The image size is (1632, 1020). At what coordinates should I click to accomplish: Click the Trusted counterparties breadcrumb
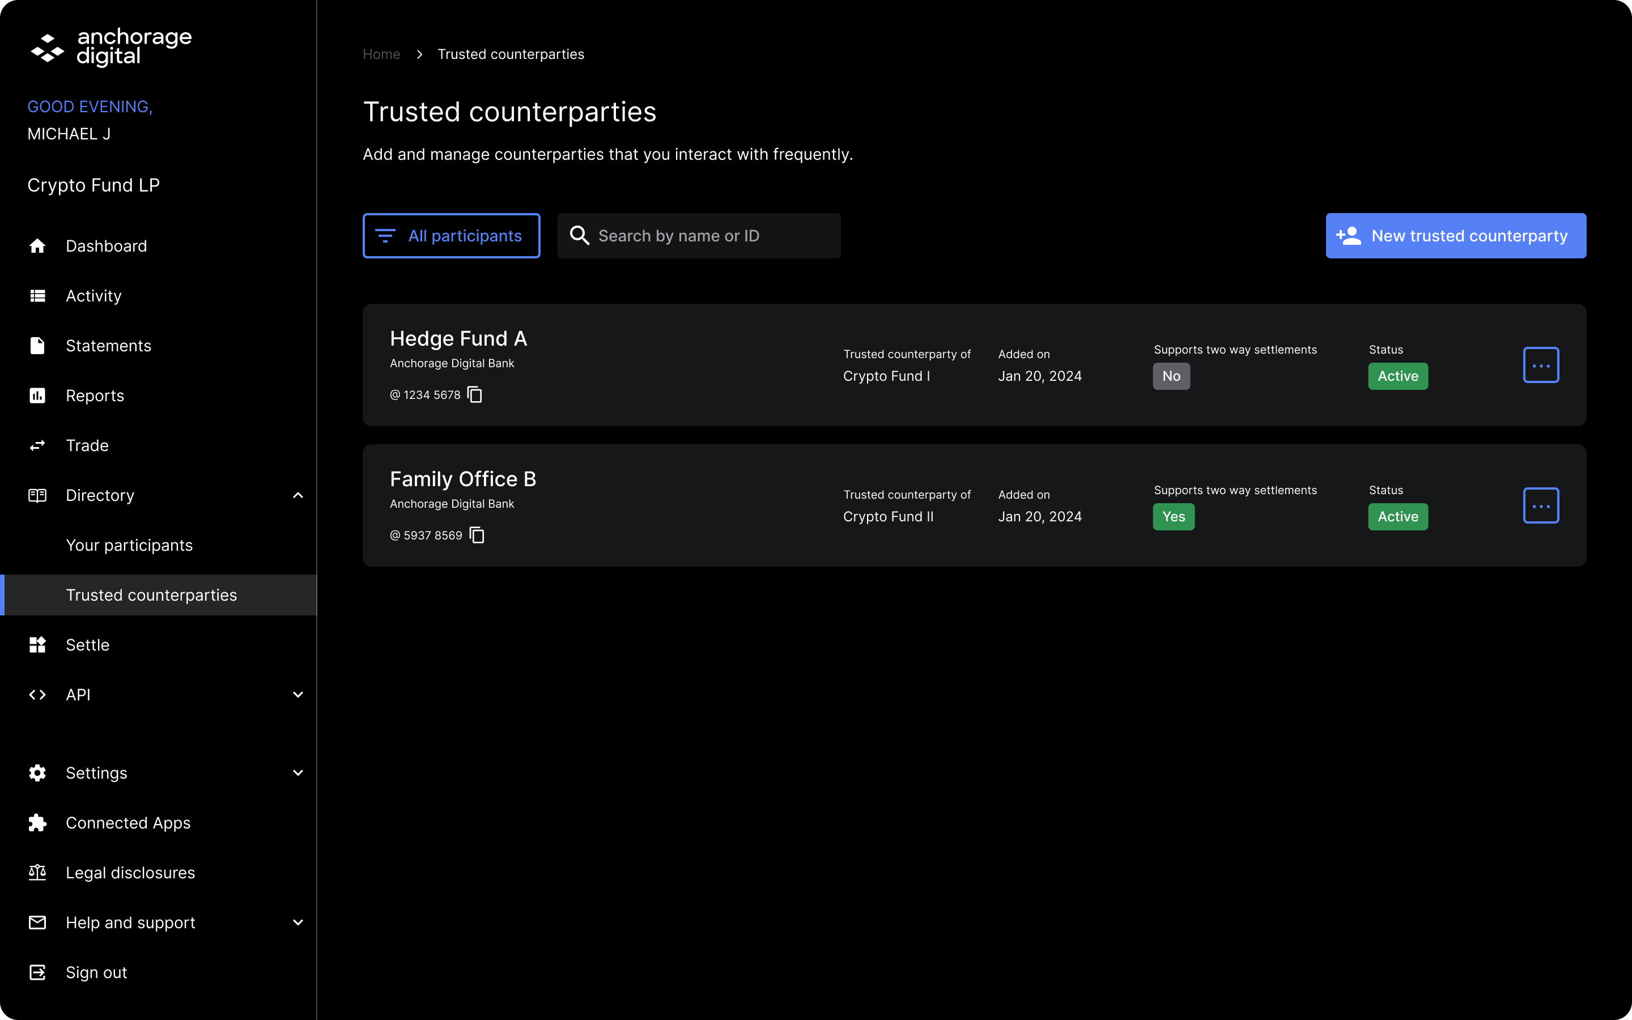[511, 54]
